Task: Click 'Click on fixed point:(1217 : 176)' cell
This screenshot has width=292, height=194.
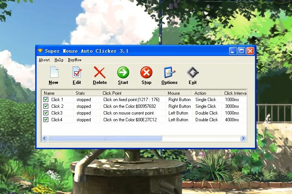Action: (131, 100)
